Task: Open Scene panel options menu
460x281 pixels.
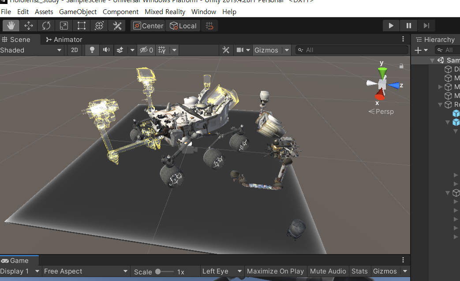Action: pos(403,39)
